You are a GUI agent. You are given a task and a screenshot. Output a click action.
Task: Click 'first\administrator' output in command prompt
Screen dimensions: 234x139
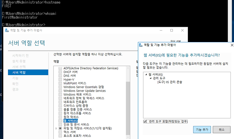(x=20, y=17)
